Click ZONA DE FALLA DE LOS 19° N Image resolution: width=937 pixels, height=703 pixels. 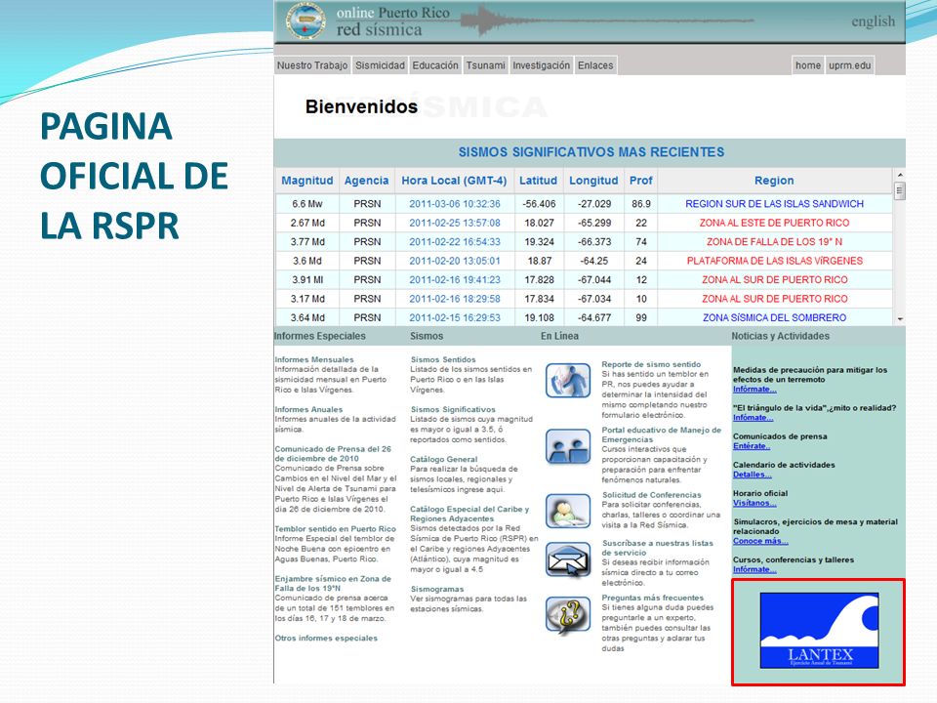point(774,242)
